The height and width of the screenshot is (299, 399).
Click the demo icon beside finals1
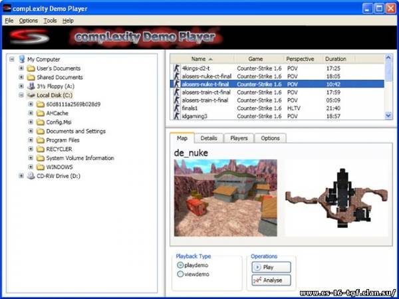(176, 108)
